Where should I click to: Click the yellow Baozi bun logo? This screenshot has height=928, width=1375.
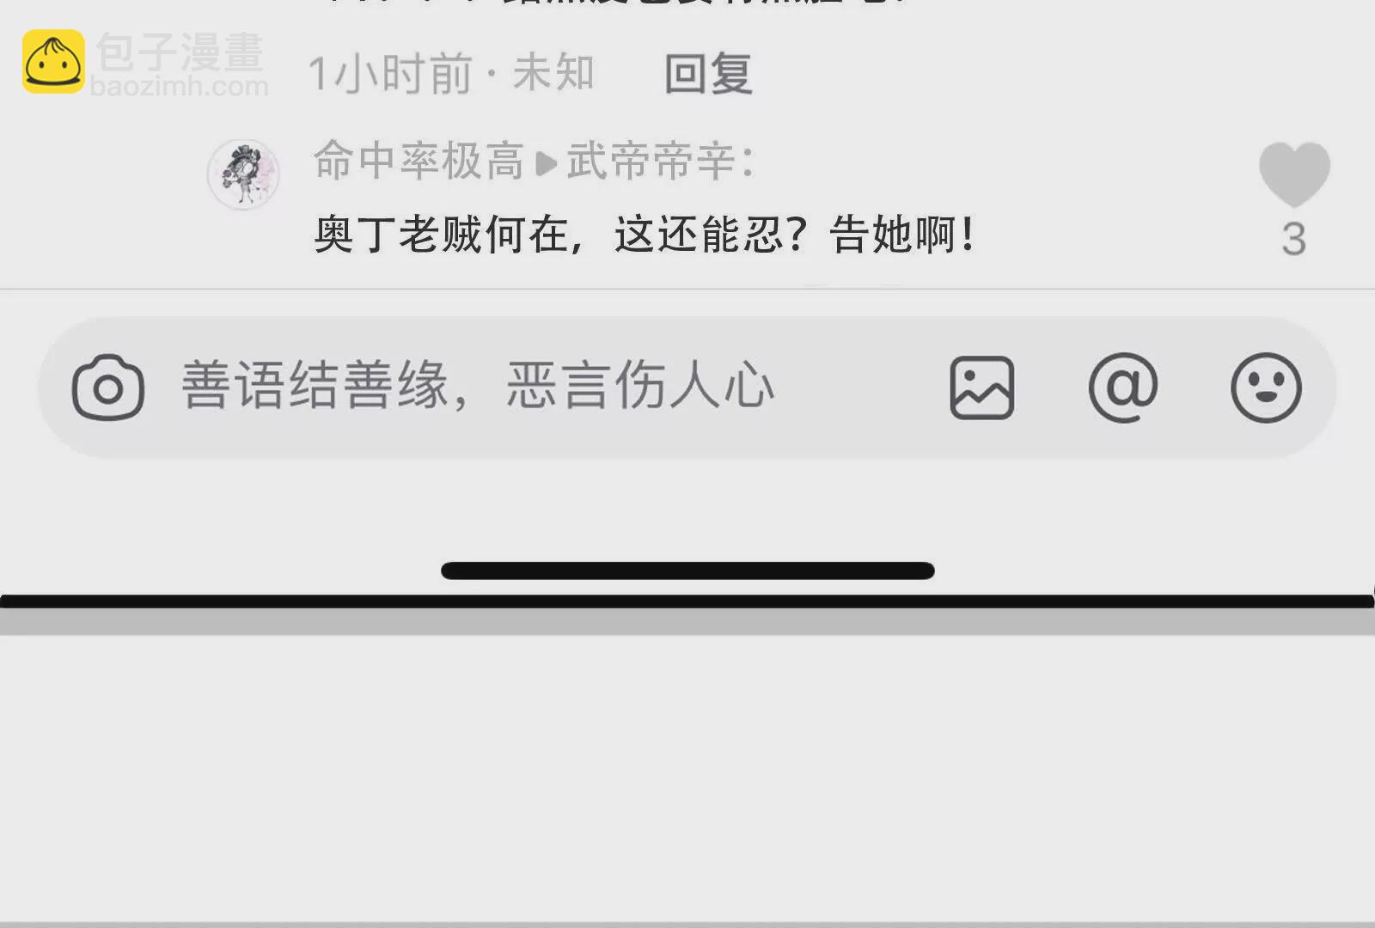tap(53, 61)
